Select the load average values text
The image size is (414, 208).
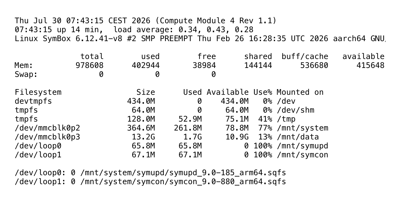(216, 30)
